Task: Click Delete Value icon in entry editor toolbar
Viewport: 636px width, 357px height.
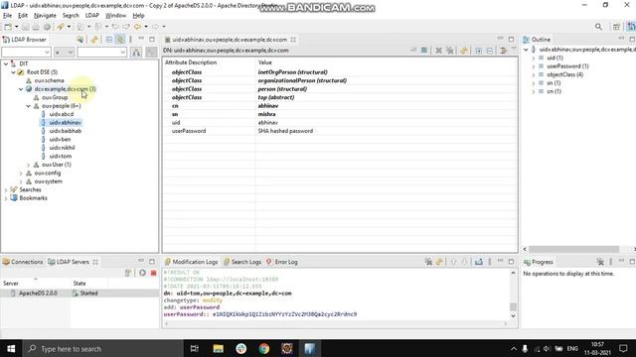Action: coord(438,51)
